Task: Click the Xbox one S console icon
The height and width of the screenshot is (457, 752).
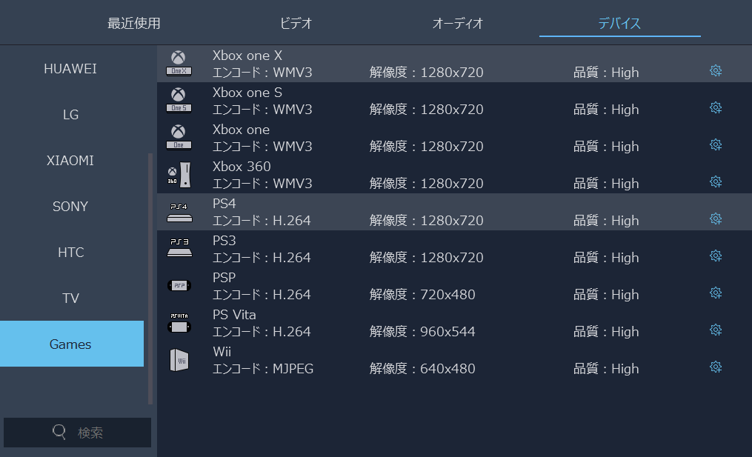Action: point(179,101)
